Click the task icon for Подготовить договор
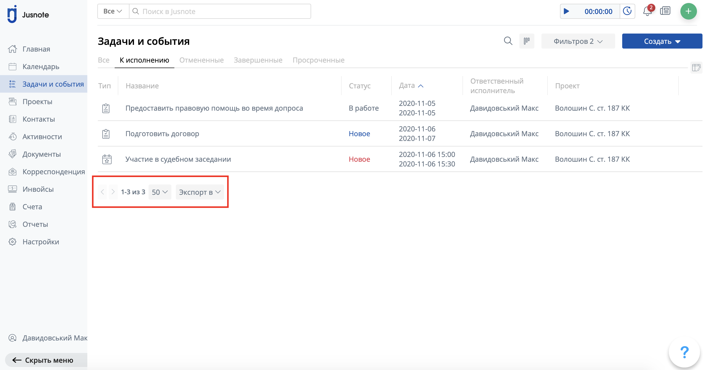The image size is (708, 370). pos(106,134)
